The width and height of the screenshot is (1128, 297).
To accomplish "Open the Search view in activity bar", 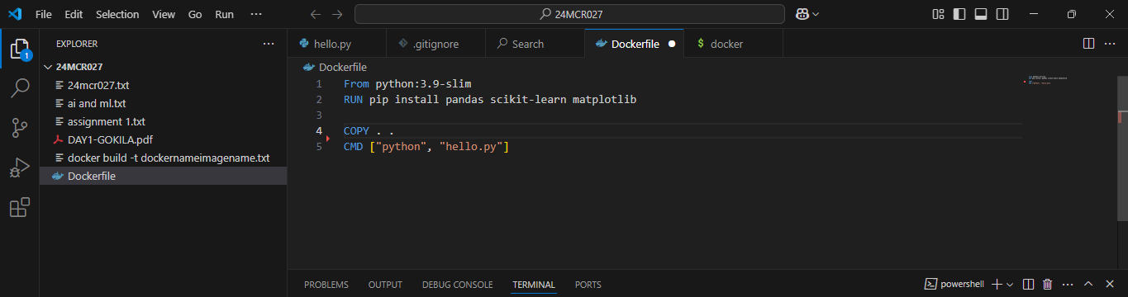I will click(x=20, y=87).
